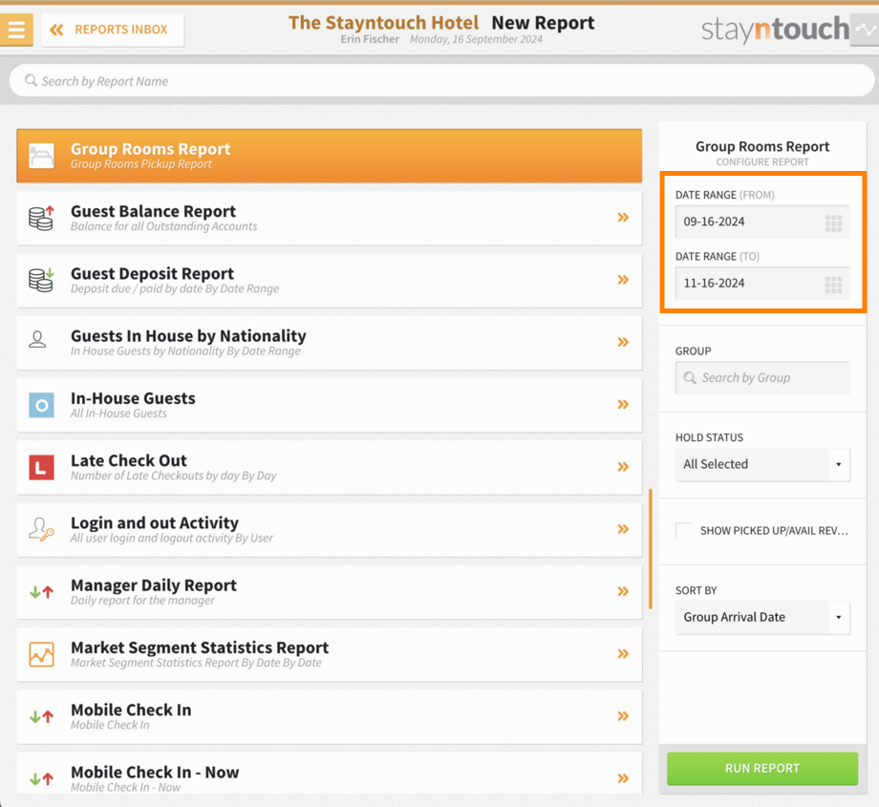Click the green Run Report button

[762, 769]
